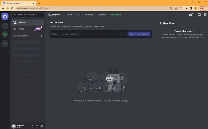This screenshot has height=129, width=208.
Task: Open the browser extensions puzzle icon
Action: 186,8
